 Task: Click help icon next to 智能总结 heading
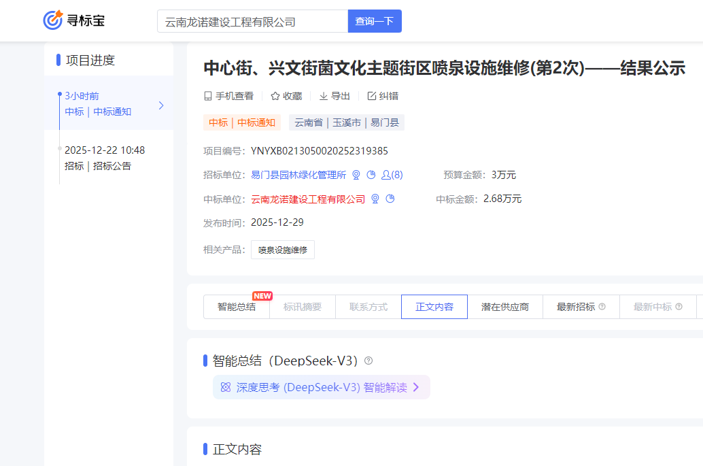(x=368, y=361)
